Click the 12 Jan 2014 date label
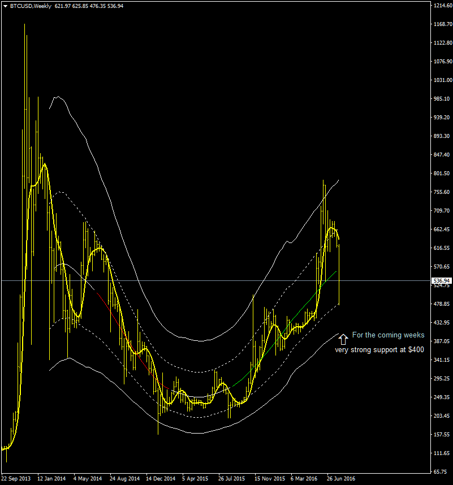Screen dimensions: 453x485 [x=52, y=478]
